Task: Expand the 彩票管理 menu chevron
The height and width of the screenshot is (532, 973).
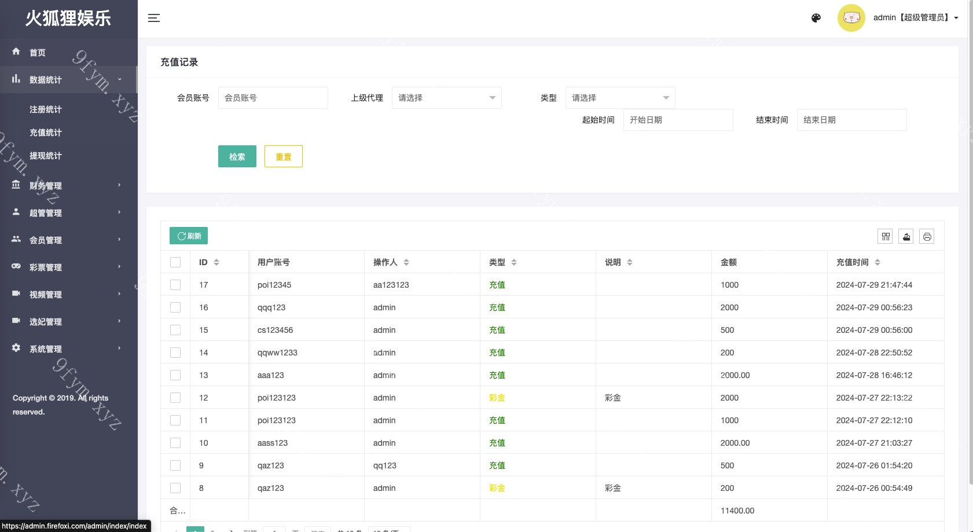Action: 120,267
